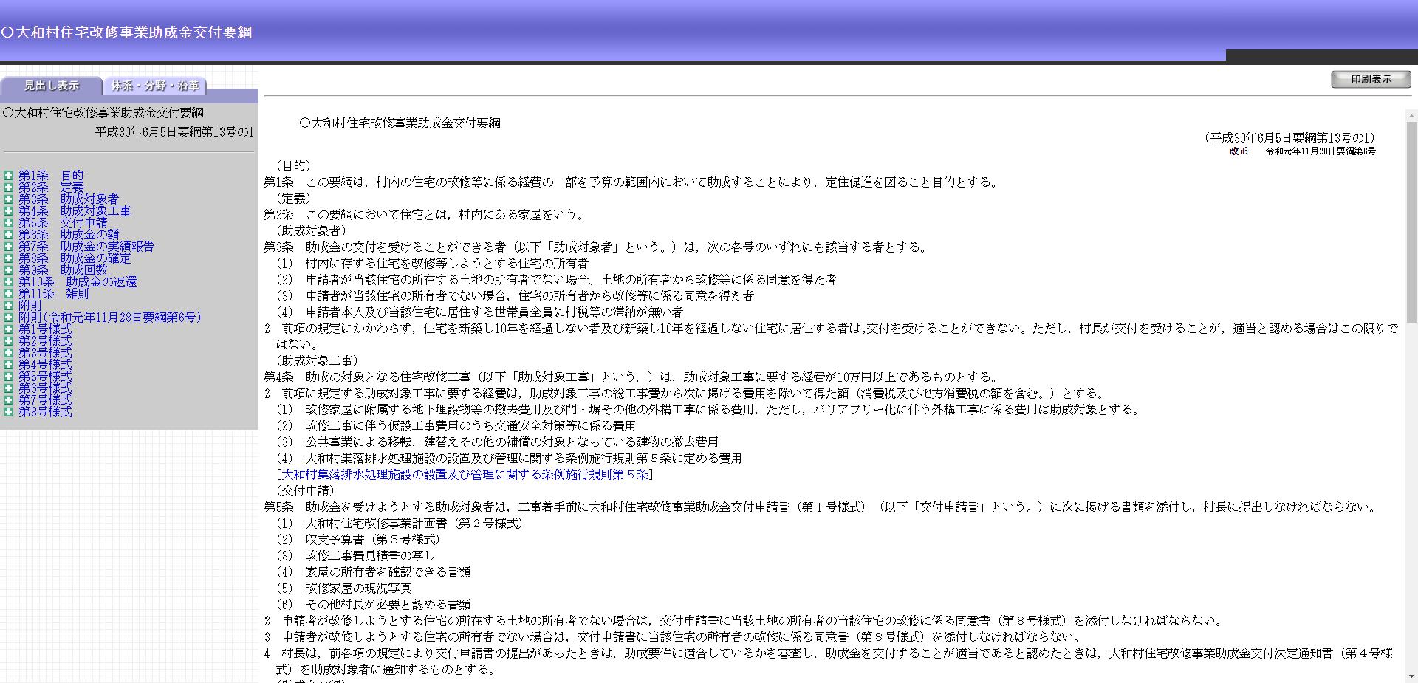
Task: Open the 第1号様式 link
Action: tap(44, 329)
